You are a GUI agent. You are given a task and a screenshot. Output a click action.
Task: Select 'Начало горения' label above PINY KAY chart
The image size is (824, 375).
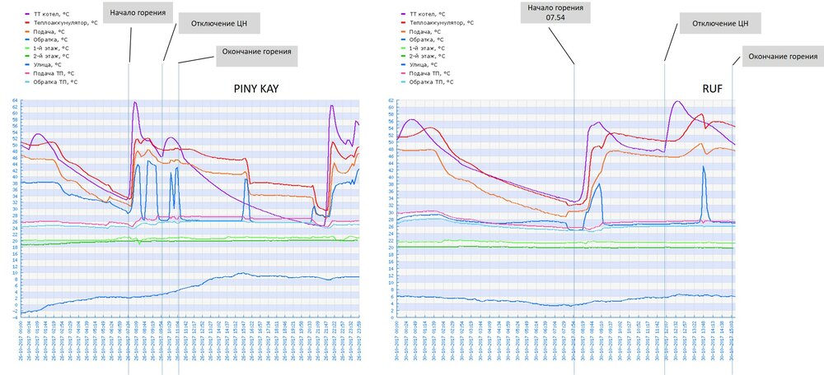[138, 12]
